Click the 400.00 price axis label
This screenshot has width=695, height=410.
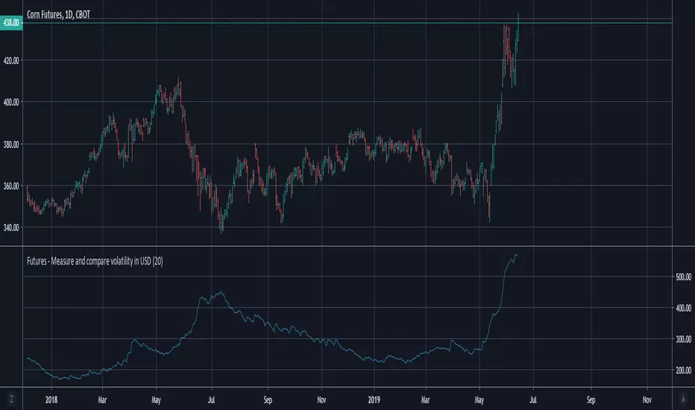(11, 102)
